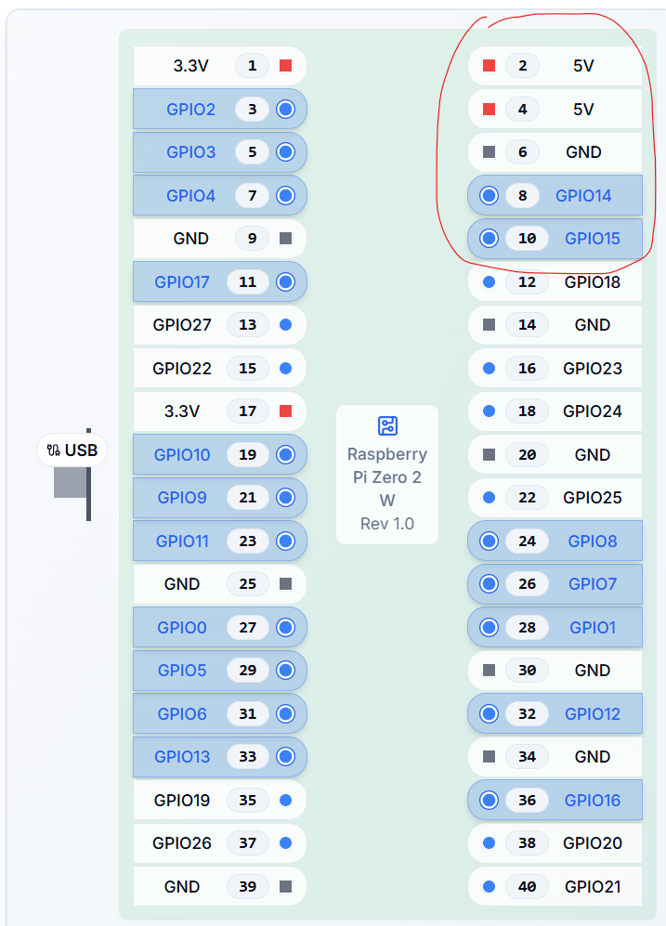This screenshot has height=926, width=666.
Task: Click the red square beside pin 1
Action: coord(285,66)
